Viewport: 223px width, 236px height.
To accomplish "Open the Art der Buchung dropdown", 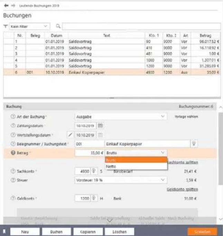I will [121, 117].
